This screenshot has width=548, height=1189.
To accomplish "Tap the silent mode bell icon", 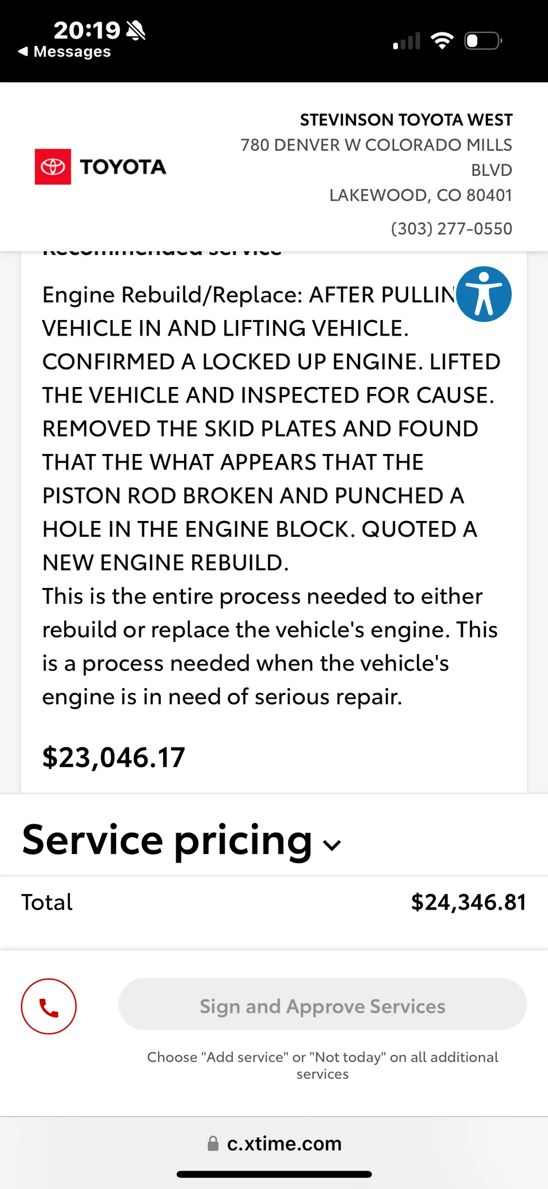I will [136, 31].
